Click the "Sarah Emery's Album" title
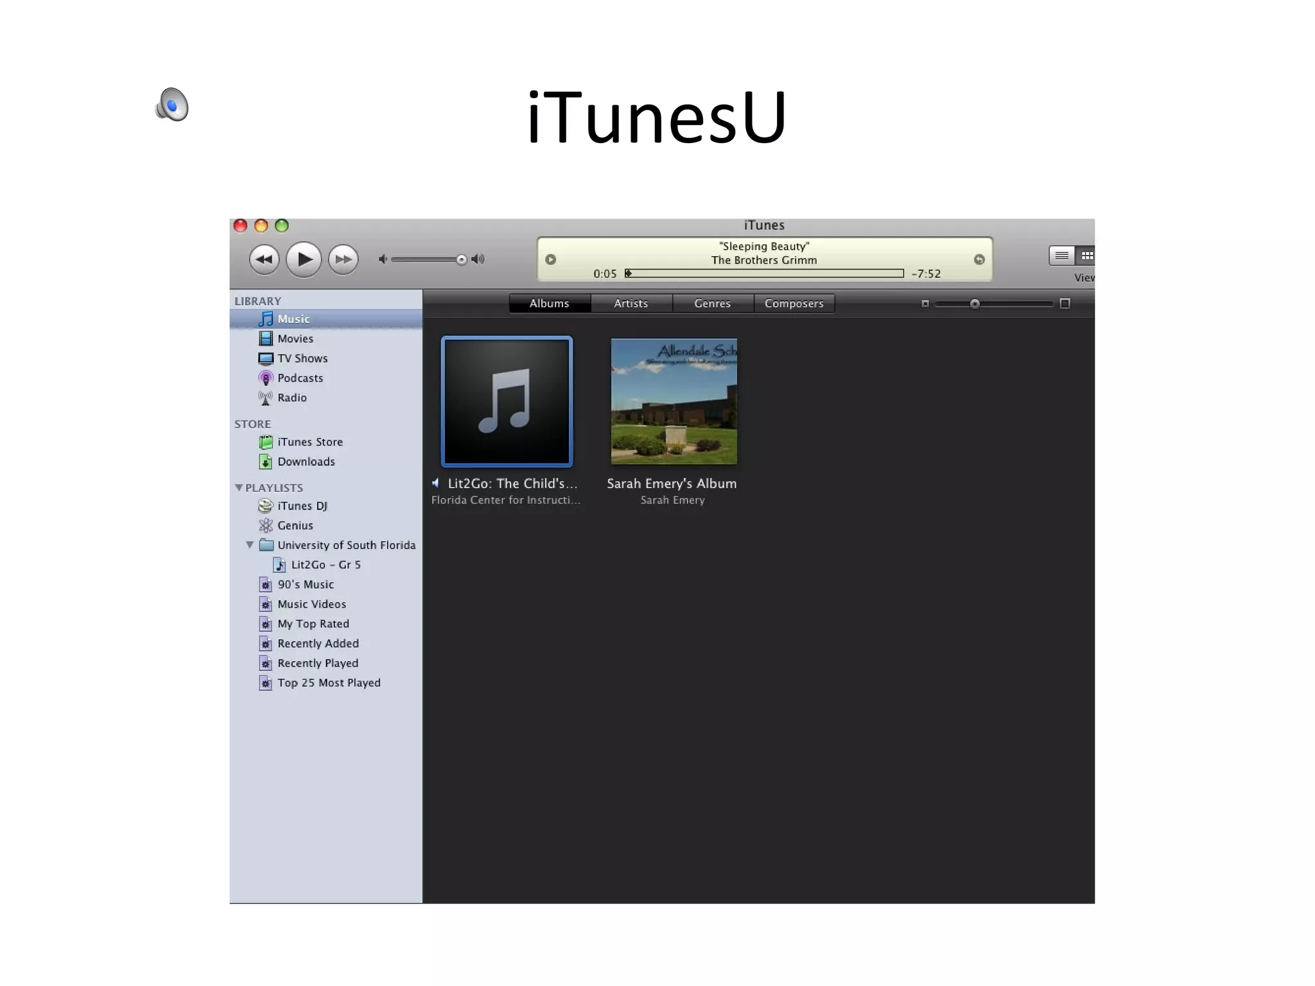Viewport: 1315px width, 986px height. tap(672, 483)
